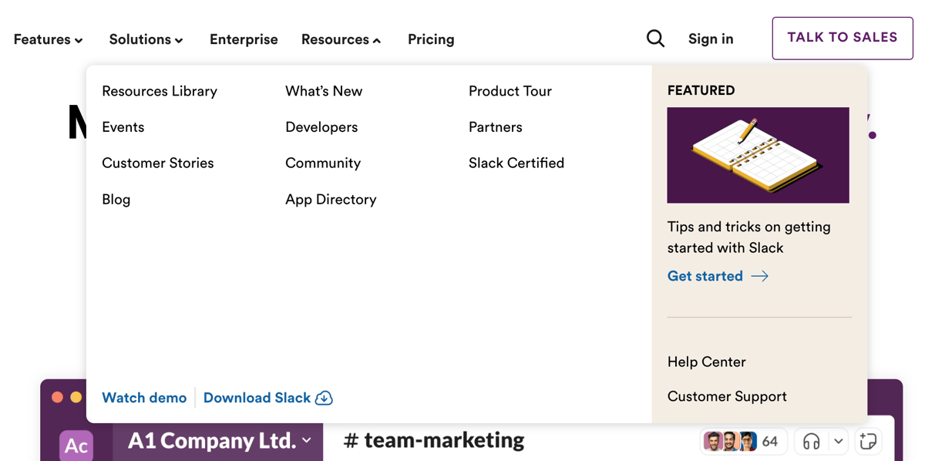Click the Sign in link
925x461 pixels.
point(710,38)
